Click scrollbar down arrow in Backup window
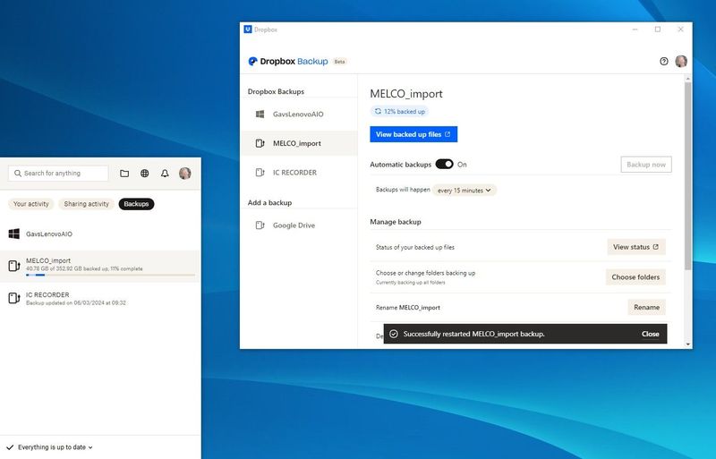This screenshot has height=459, width=716. (687, 344)
